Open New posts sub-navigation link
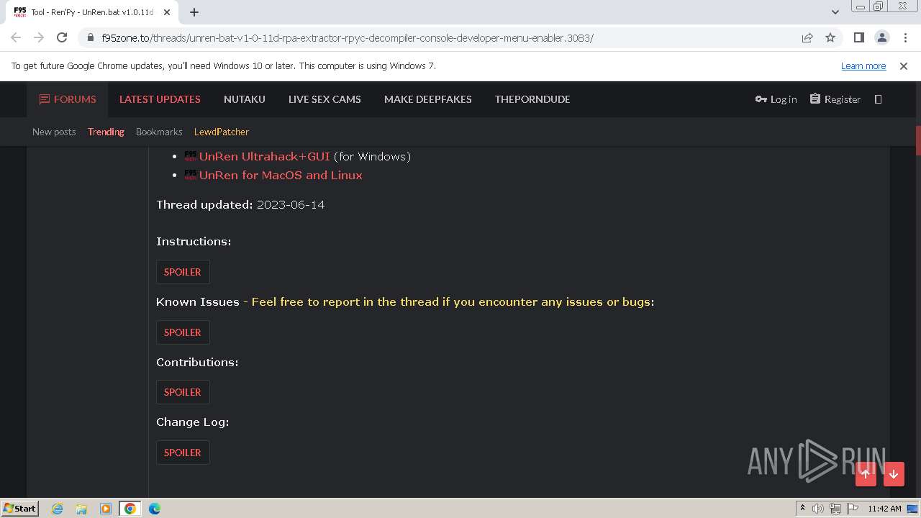 pos(54,132)
